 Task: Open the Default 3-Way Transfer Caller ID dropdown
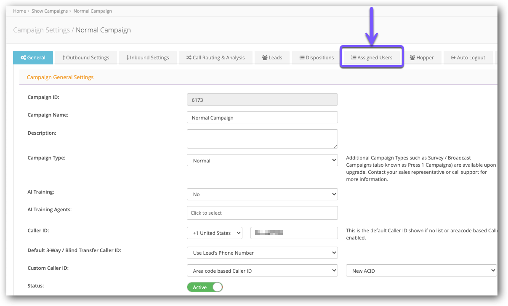[x=262, y=253]
